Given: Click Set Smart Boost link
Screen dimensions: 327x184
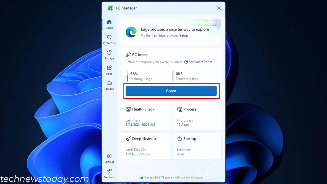Looking at the screenshot, I should pyautogui.click(x=200, y=62).
